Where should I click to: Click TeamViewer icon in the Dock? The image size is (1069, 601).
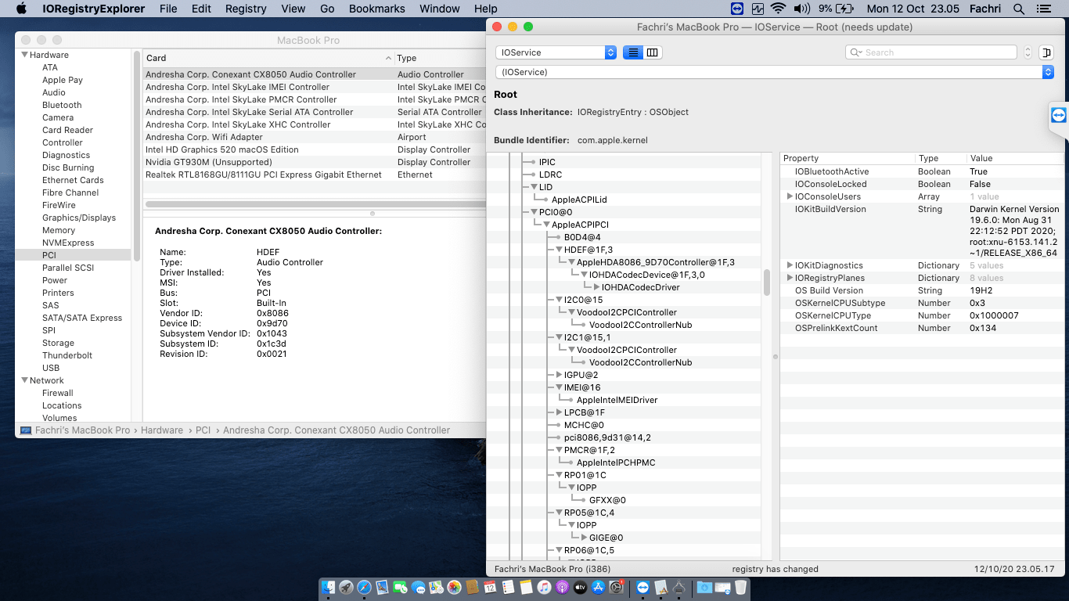[x=642, y=587]
